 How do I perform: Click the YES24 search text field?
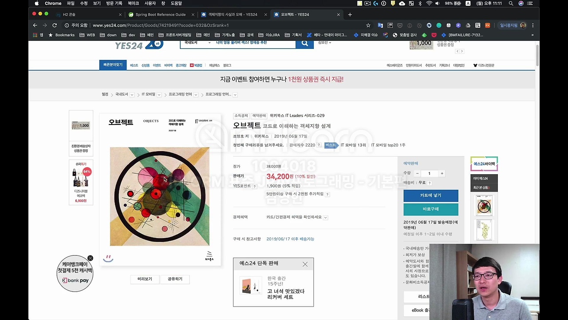click(254, 43)
